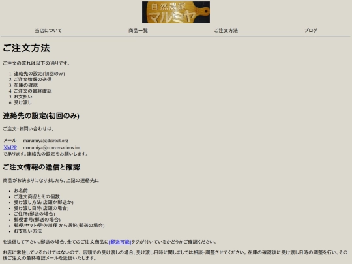Click list item 5. お支払い
The image size is (352, 264).
click(23, 96)
